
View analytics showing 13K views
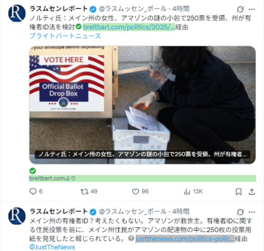pyautogui.click(x=193, y=192)
